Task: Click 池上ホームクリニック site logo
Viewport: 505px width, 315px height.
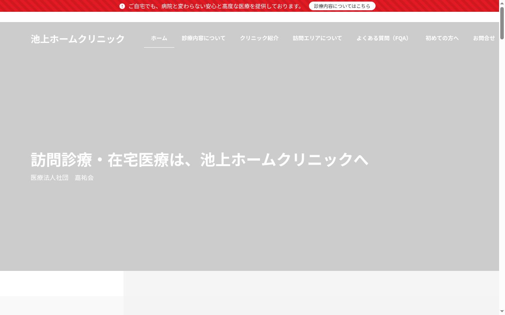Action: (78, 39)
